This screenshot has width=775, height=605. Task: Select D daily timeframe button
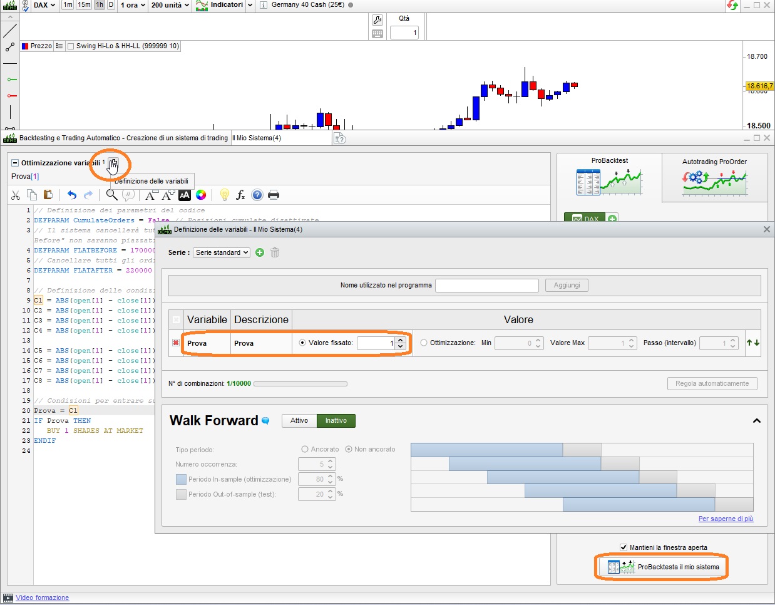[x=111, y=5]
